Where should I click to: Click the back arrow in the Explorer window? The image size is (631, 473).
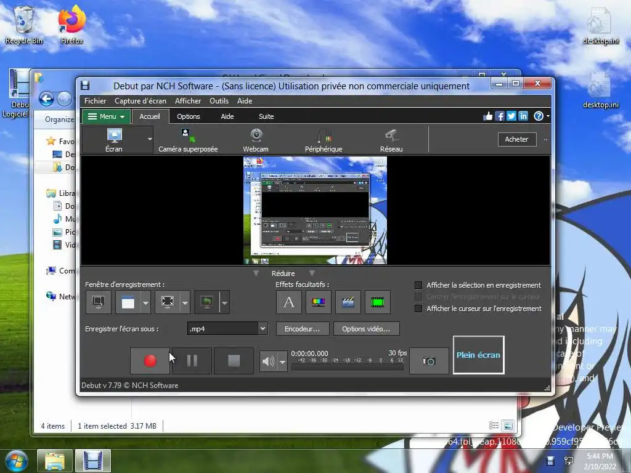tap(46, 99)
